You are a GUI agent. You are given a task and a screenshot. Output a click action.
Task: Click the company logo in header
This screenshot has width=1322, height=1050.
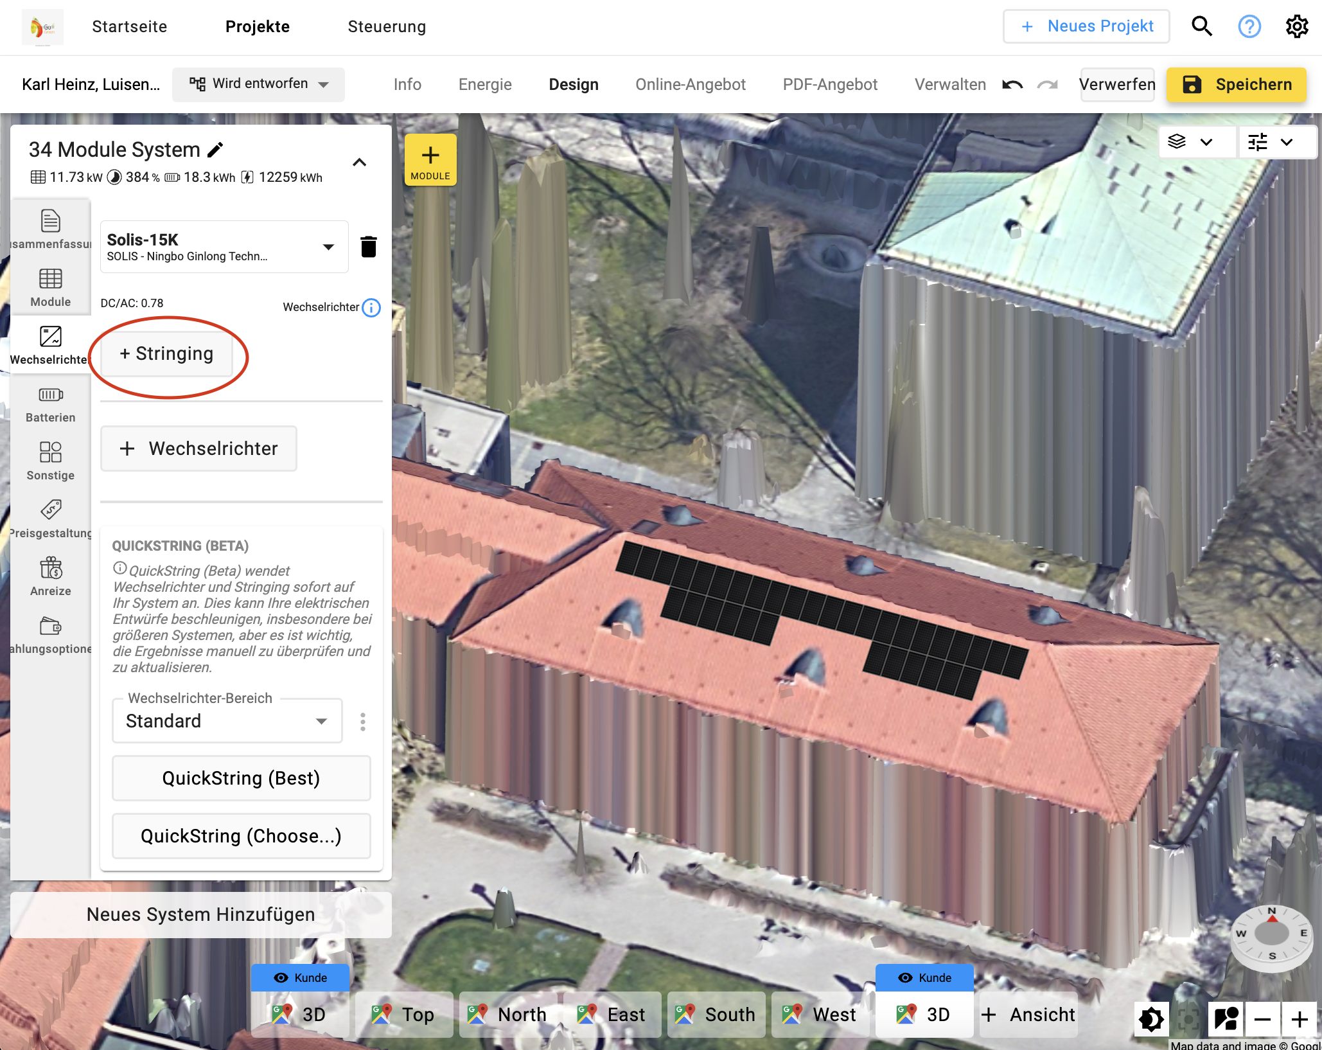point(42,27)
